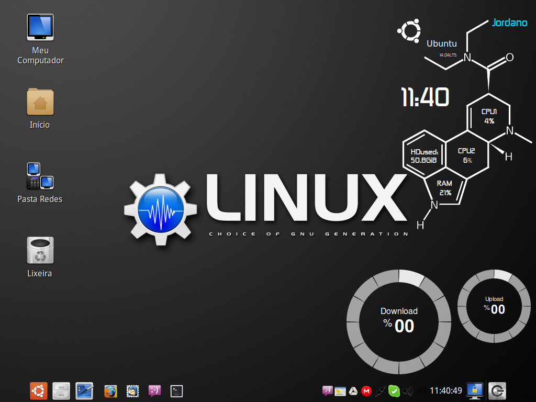The height and width of the screenshot is (402, 536).
Task: Open the red MEGA tray icon
Action: (x=366, y=391)
